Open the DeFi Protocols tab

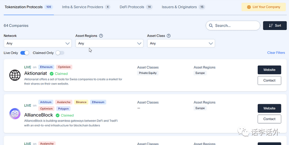[x=136, y=7]
